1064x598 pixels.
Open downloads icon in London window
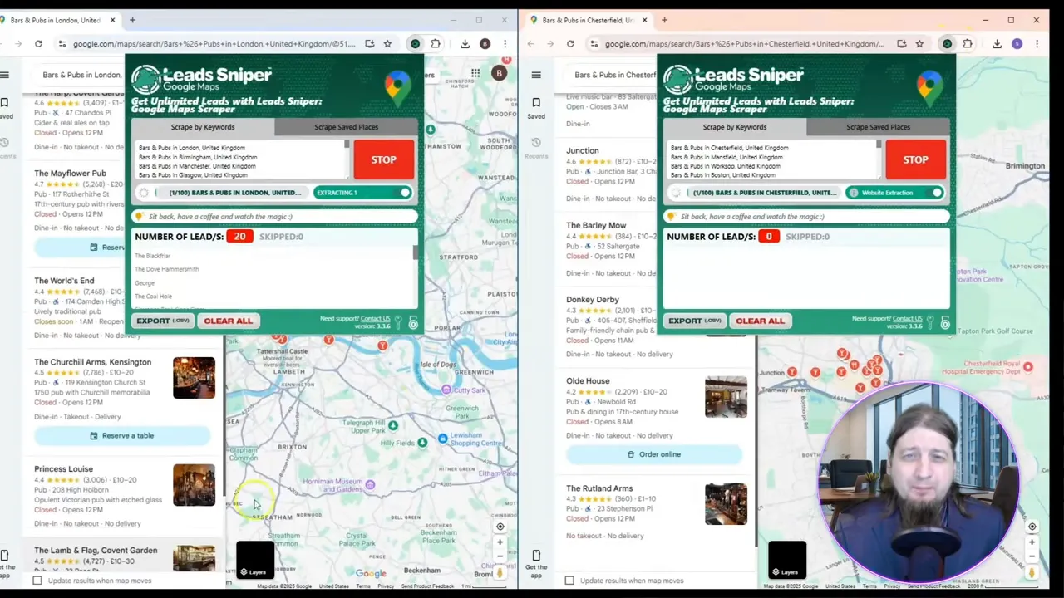tap(465, 43)
